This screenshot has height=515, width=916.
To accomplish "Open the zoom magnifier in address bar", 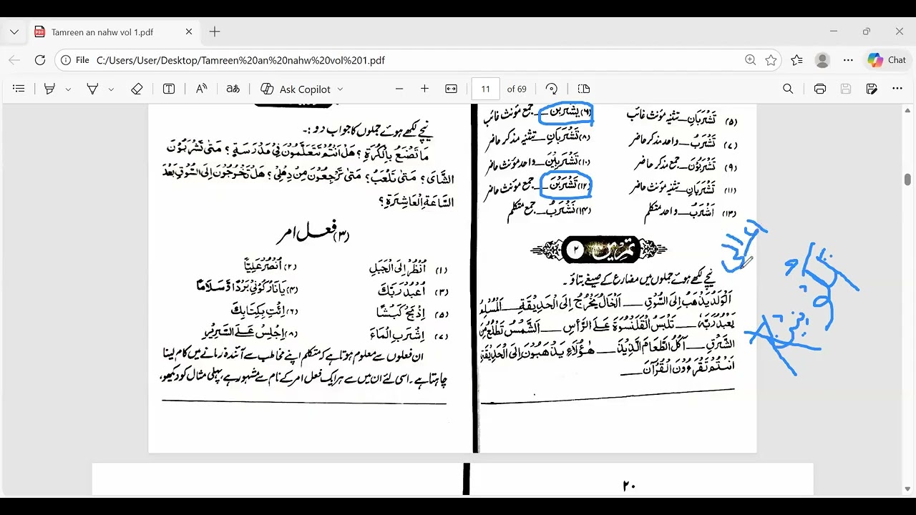I will [x=750, y=60].
